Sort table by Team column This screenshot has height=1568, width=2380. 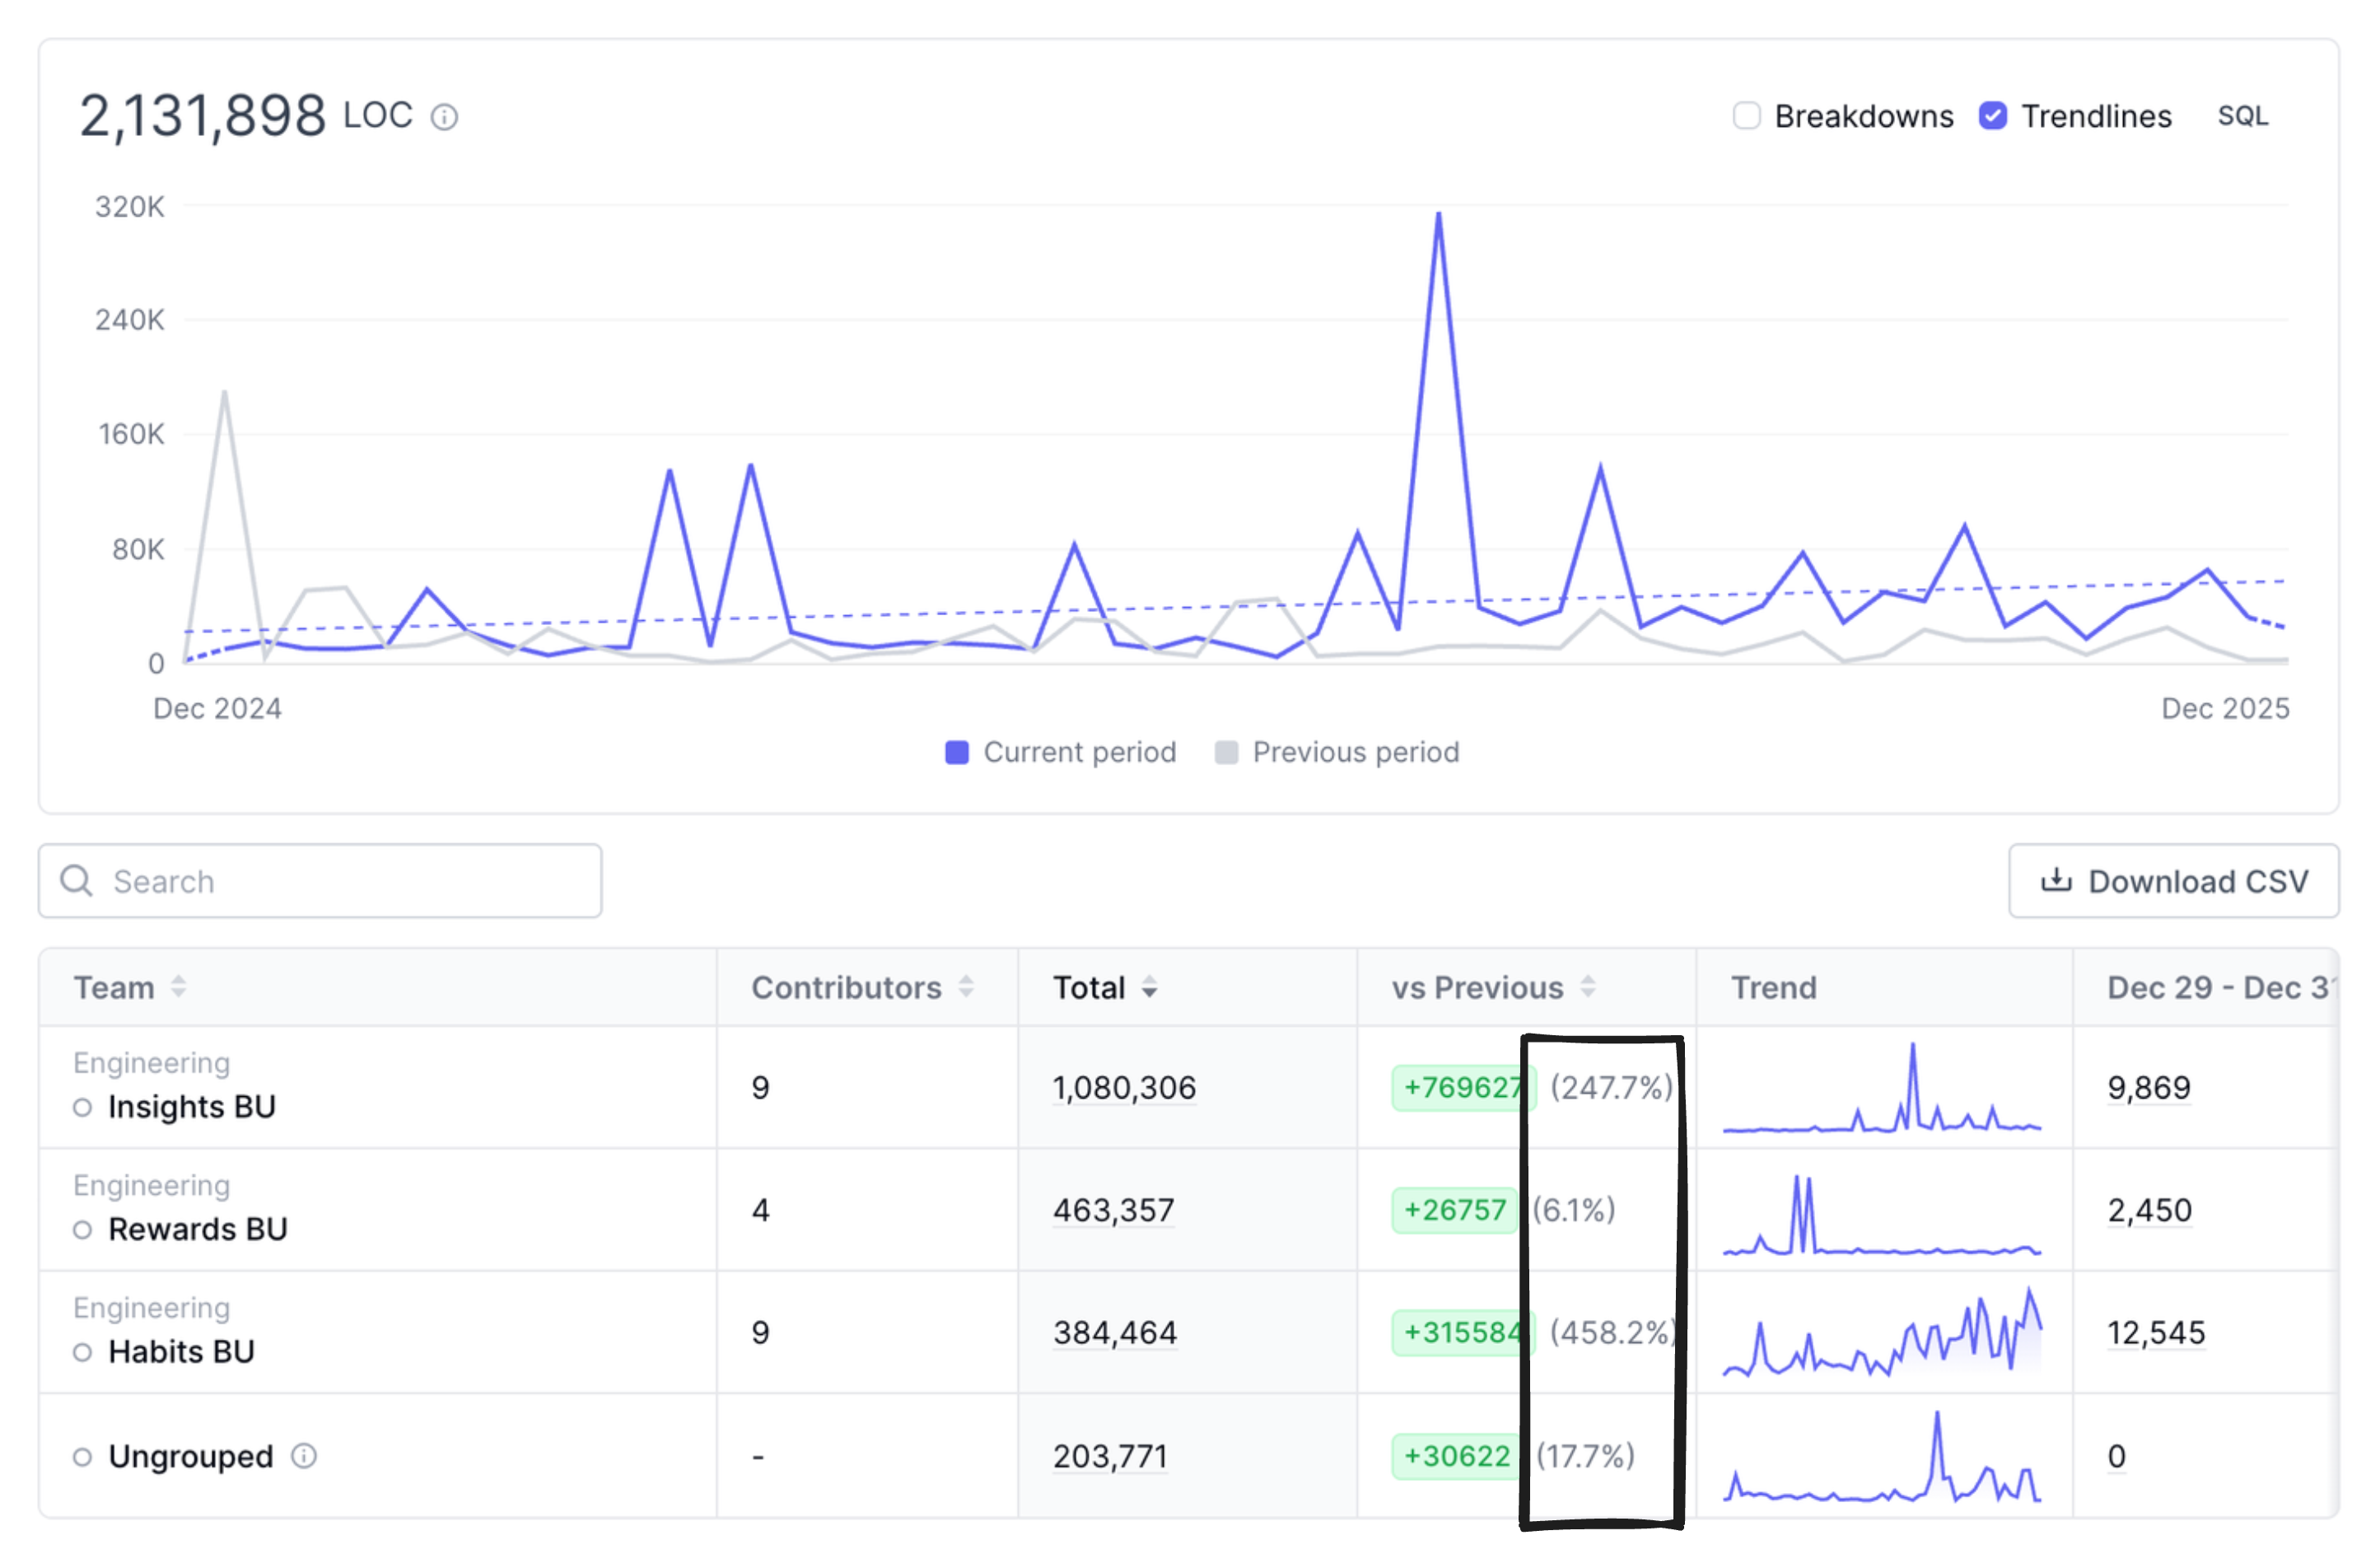pyautogui.click(x=178, y=987)
